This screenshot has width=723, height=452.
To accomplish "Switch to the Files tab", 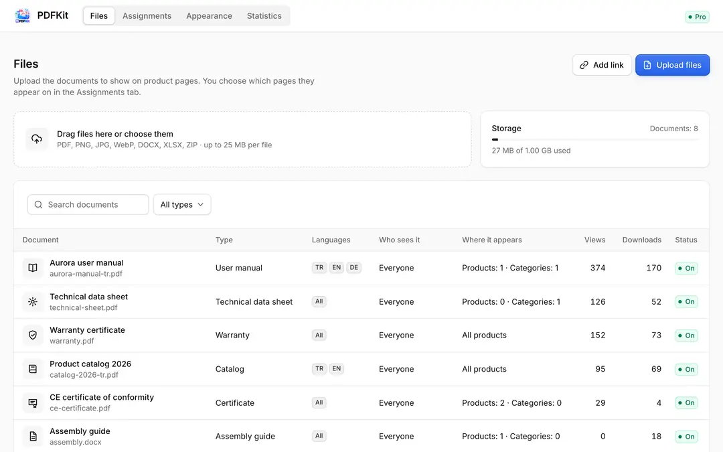I will tap(98, 15).
